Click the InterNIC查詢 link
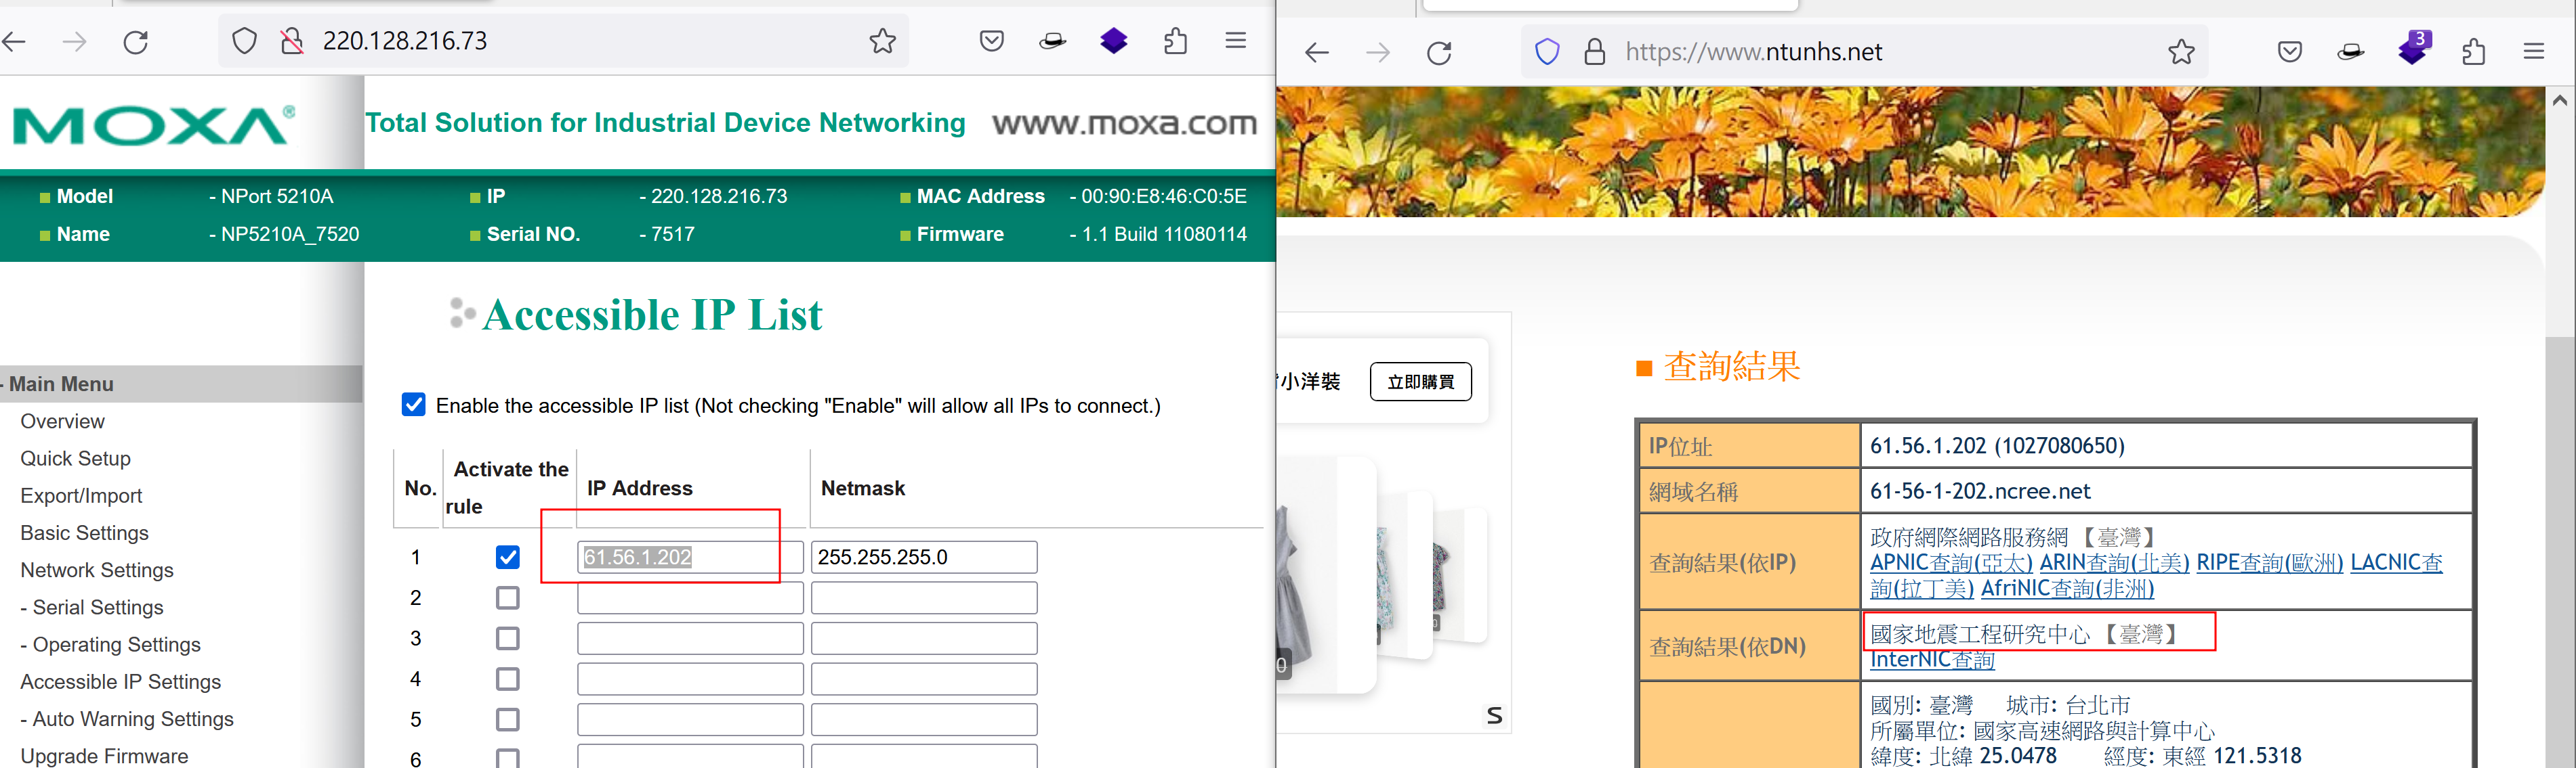The height and width of the screenshot is (768, 2576). (x=1932, y=659)
